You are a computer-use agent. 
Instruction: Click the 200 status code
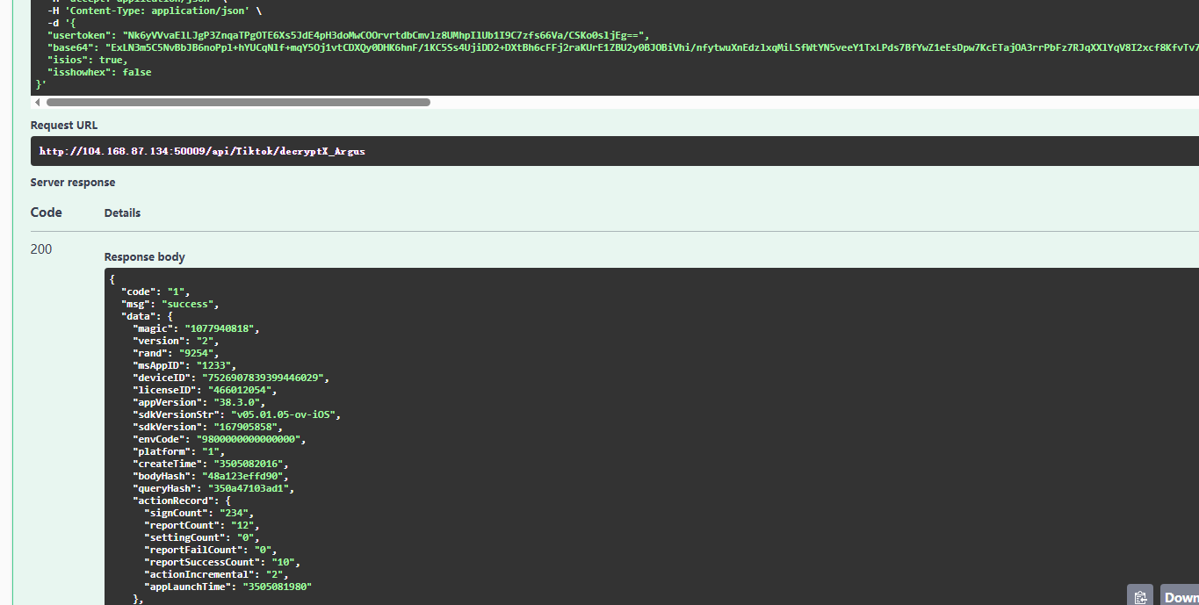(x=41, y=249)
